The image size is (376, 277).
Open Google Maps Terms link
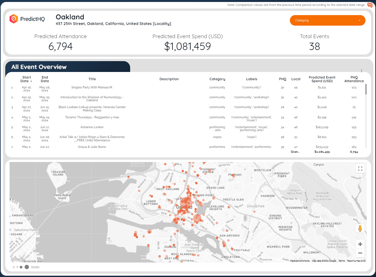(342, 261)
